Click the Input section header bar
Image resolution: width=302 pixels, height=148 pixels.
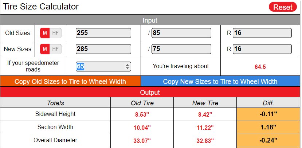[150, 20]
